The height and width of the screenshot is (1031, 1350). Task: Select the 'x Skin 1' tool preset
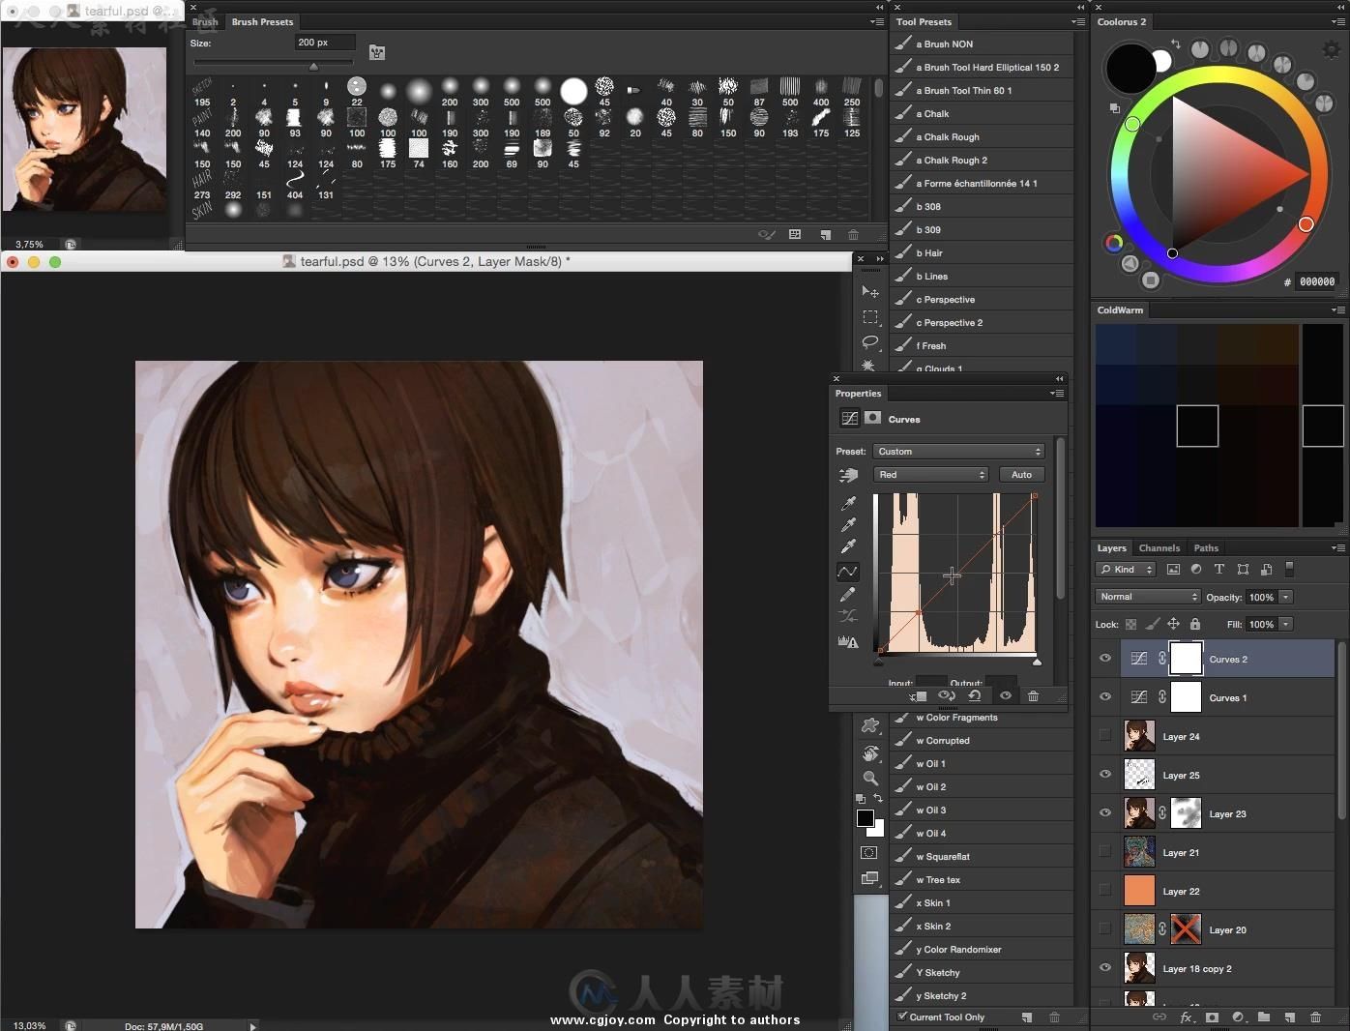983,902
